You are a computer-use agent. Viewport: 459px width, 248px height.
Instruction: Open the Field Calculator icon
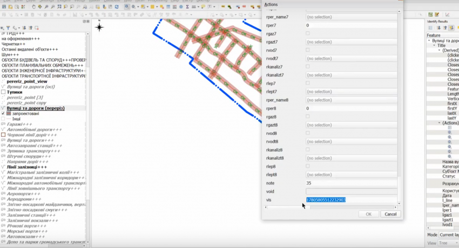tap(174, 6)
